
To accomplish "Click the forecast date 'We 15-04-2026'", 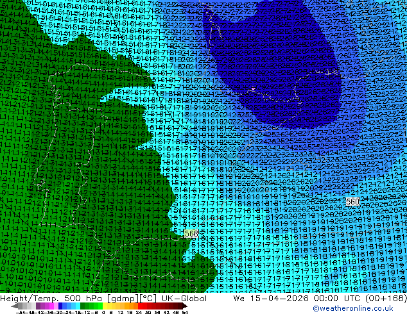I will coord(271,299).
